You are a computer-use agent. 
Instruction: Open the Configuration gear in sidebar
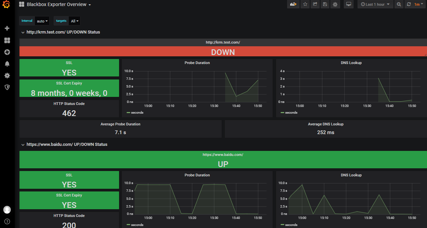[7, 75]
